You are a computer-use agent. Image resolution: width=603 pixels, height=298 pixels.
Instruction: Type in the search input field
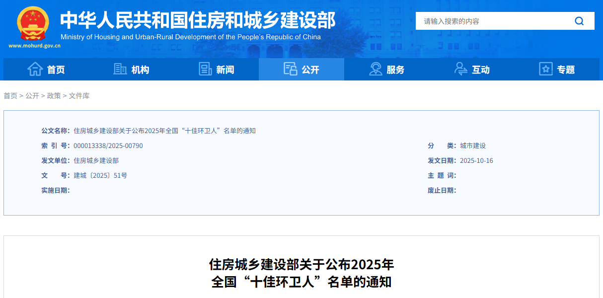pos(492,21)
